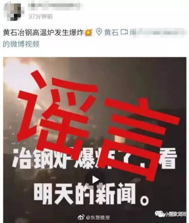Click the 小警察哥哥 watermark text
189x223 pixels.
[176, 214]
